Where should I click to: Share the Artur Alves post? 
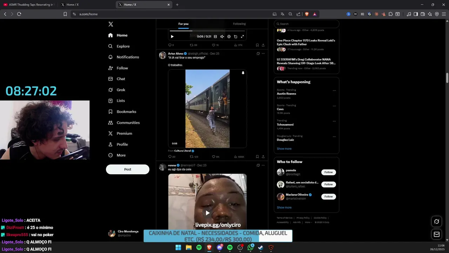point(263,157)
